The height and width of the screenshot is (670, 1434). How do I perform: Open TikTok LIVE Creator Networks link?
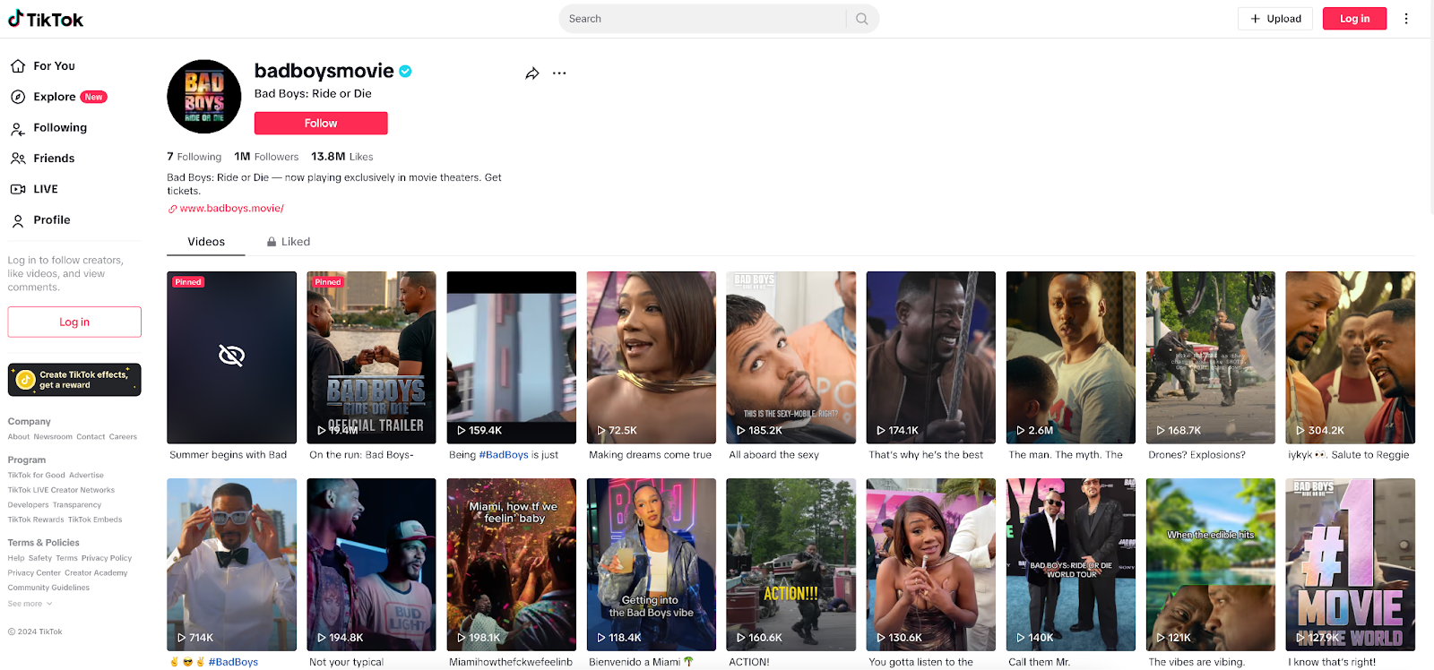pos(61,490)
